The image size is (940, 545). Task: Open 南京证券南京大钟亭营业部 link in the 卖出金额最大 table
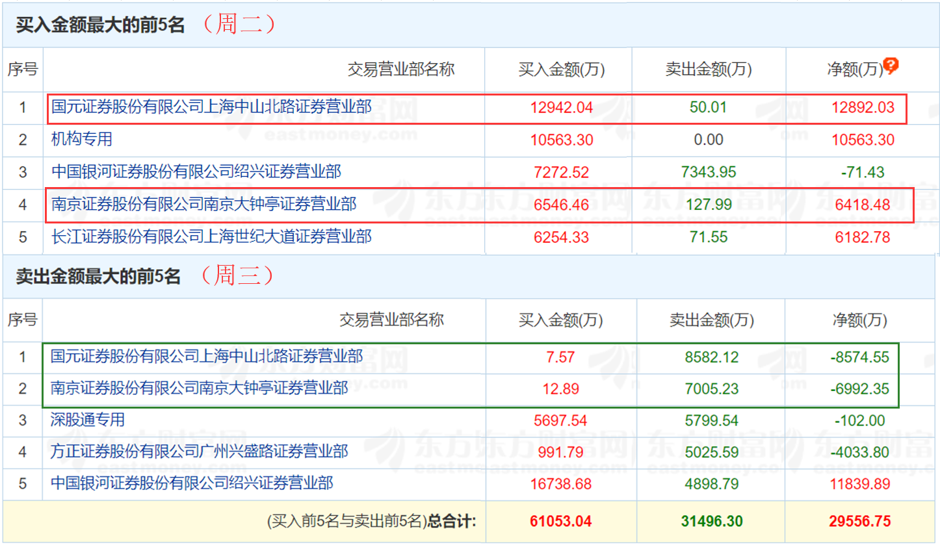coord(200,388)
